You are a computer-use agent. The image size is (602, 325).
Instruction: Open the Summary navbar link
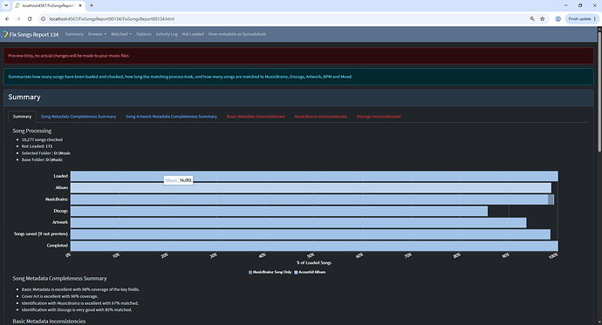pos(74,34)
